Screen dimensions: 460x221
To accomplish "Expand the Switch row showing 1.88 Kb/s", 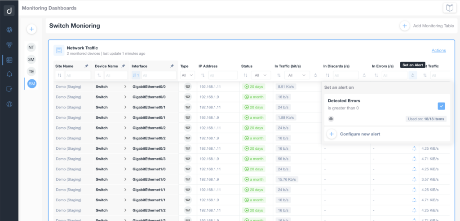I will 125,117.
